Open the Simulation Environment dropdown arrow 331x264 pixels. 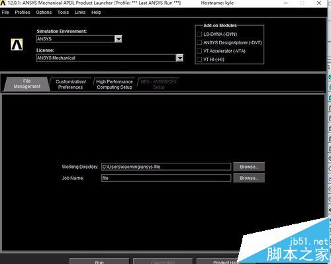point(118,39)
